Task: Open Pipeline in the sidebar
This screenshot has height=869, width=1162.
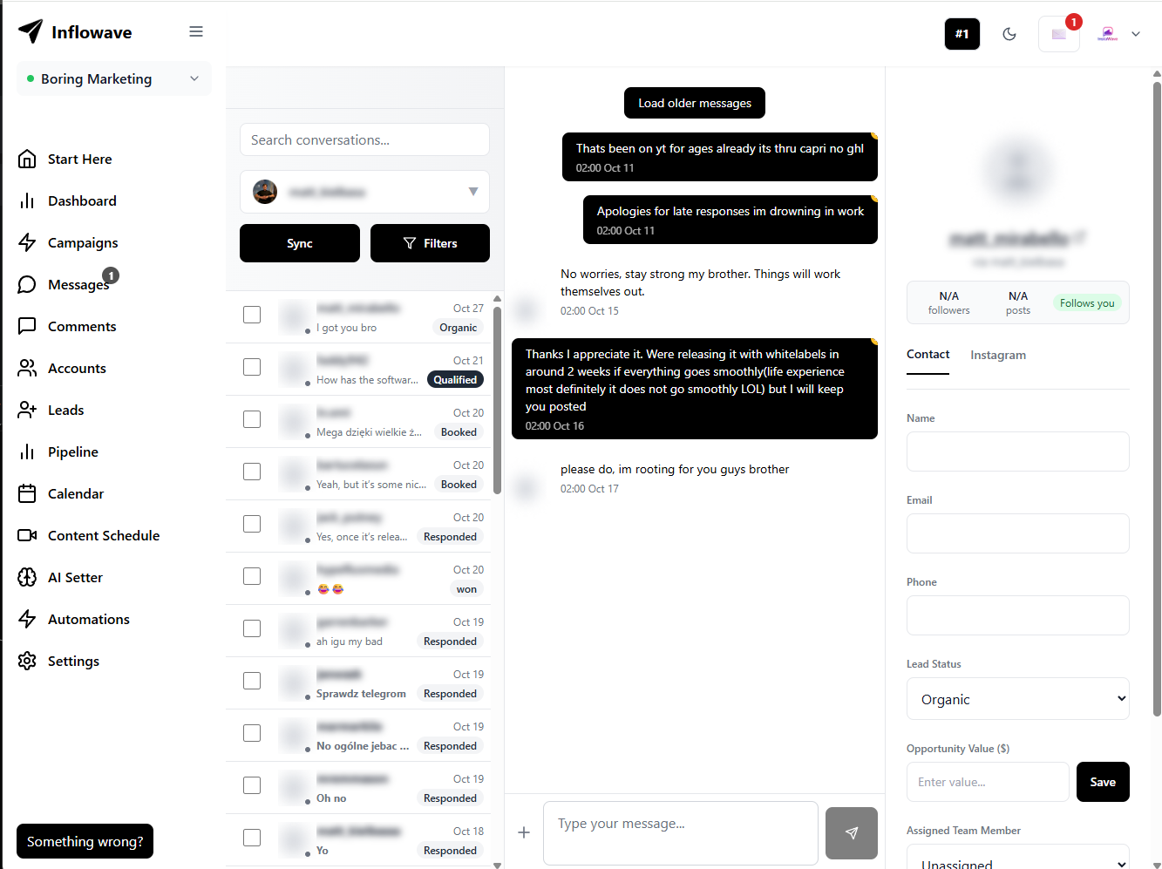Action: (x=72, y=451)
